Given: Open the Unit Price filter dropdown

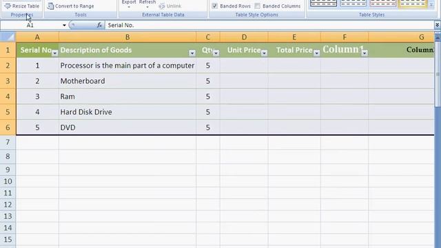Looking at the screenshot, I should (x=264, y=53).
